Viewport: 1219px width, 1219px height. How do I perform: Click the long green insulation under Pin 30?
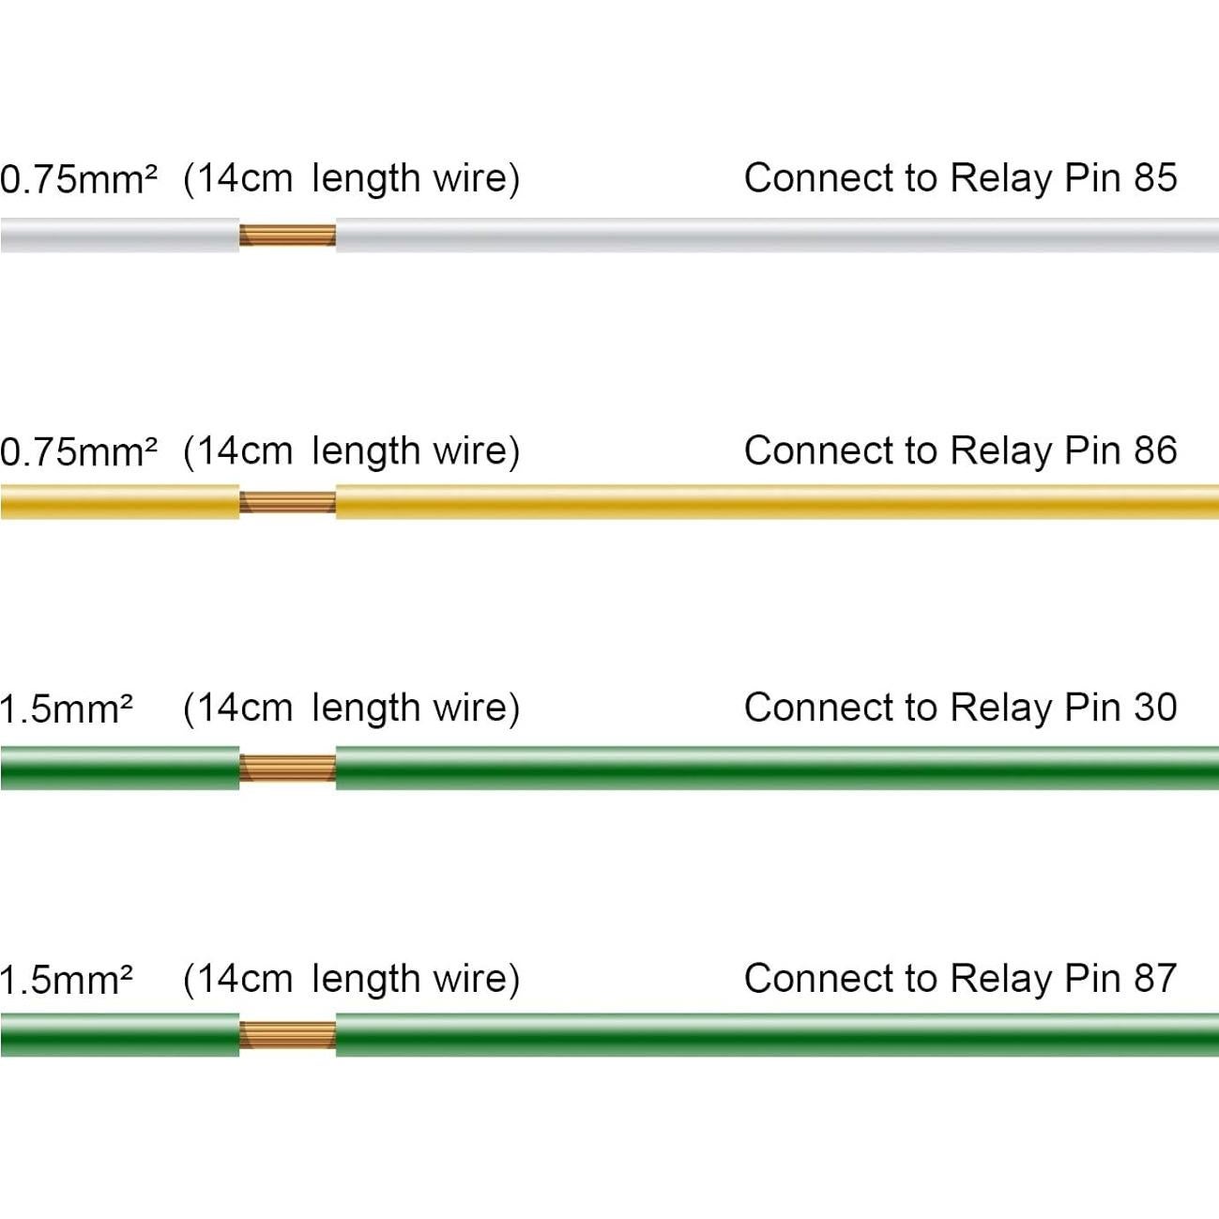pos(777,768)
